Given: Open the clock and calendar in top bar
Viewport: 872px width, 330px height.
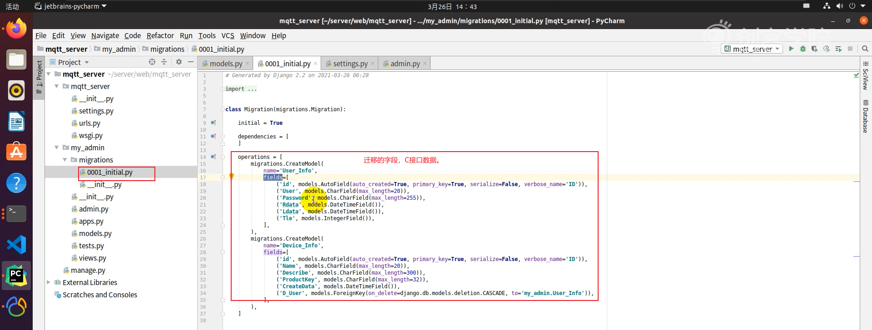Looking at the screenshot, I should 452,6.
